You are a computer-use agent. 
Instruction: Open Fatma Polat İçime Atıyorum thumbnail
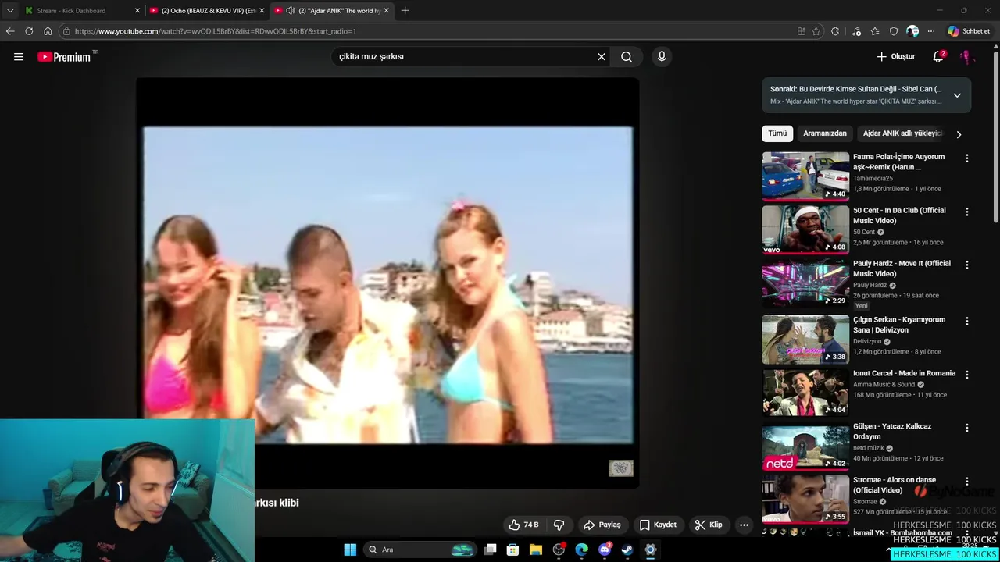tap(805, 176)
